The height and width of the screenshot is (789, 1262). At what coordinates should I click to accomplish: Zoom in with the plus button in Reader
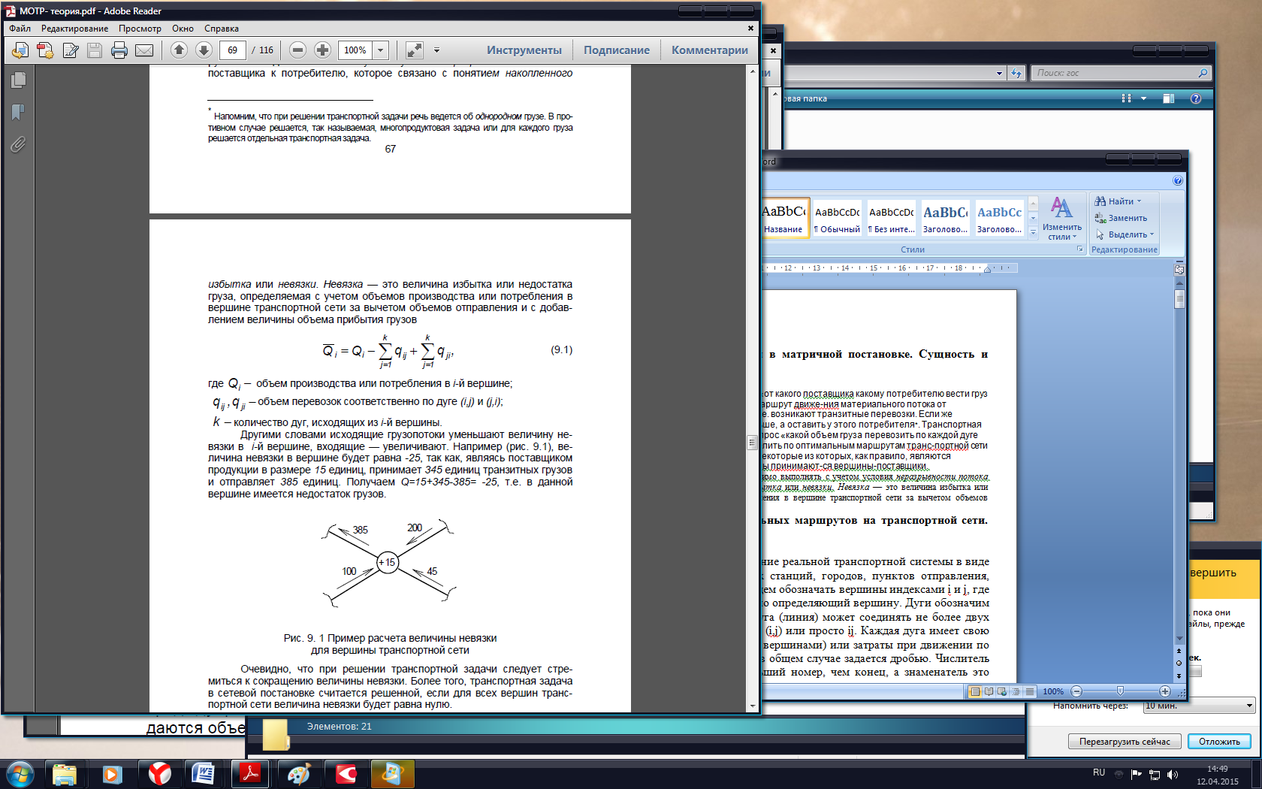pyautogui.click(x=322, y=50)
